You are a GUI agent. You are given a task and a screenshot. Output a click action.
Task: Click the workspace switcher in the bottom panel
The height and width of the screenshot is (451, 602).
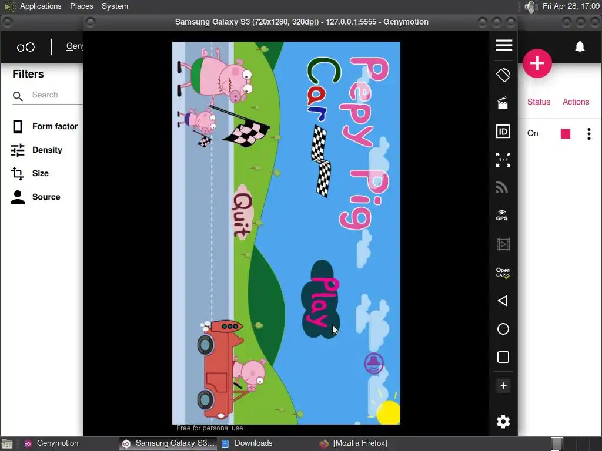(557, 444)
